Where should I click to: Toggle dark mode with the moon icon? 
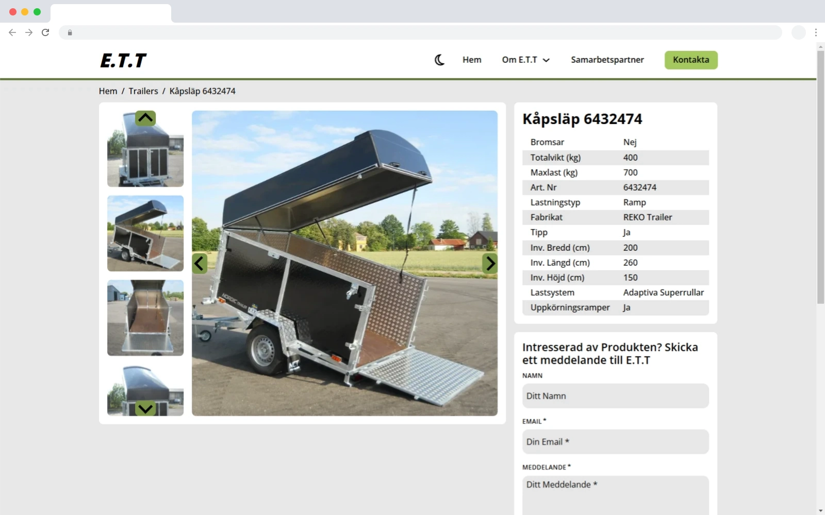(439, 60)
